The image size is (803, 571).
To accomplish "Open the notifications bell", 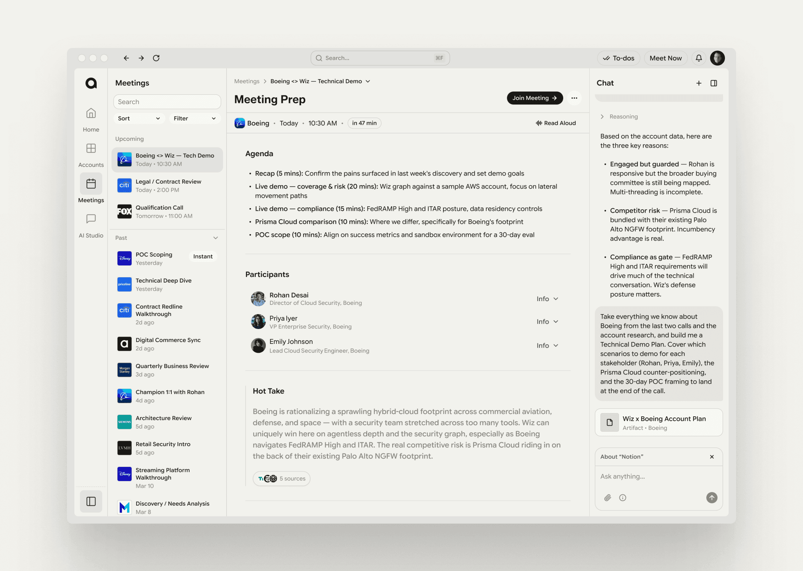I will [699, 58].
